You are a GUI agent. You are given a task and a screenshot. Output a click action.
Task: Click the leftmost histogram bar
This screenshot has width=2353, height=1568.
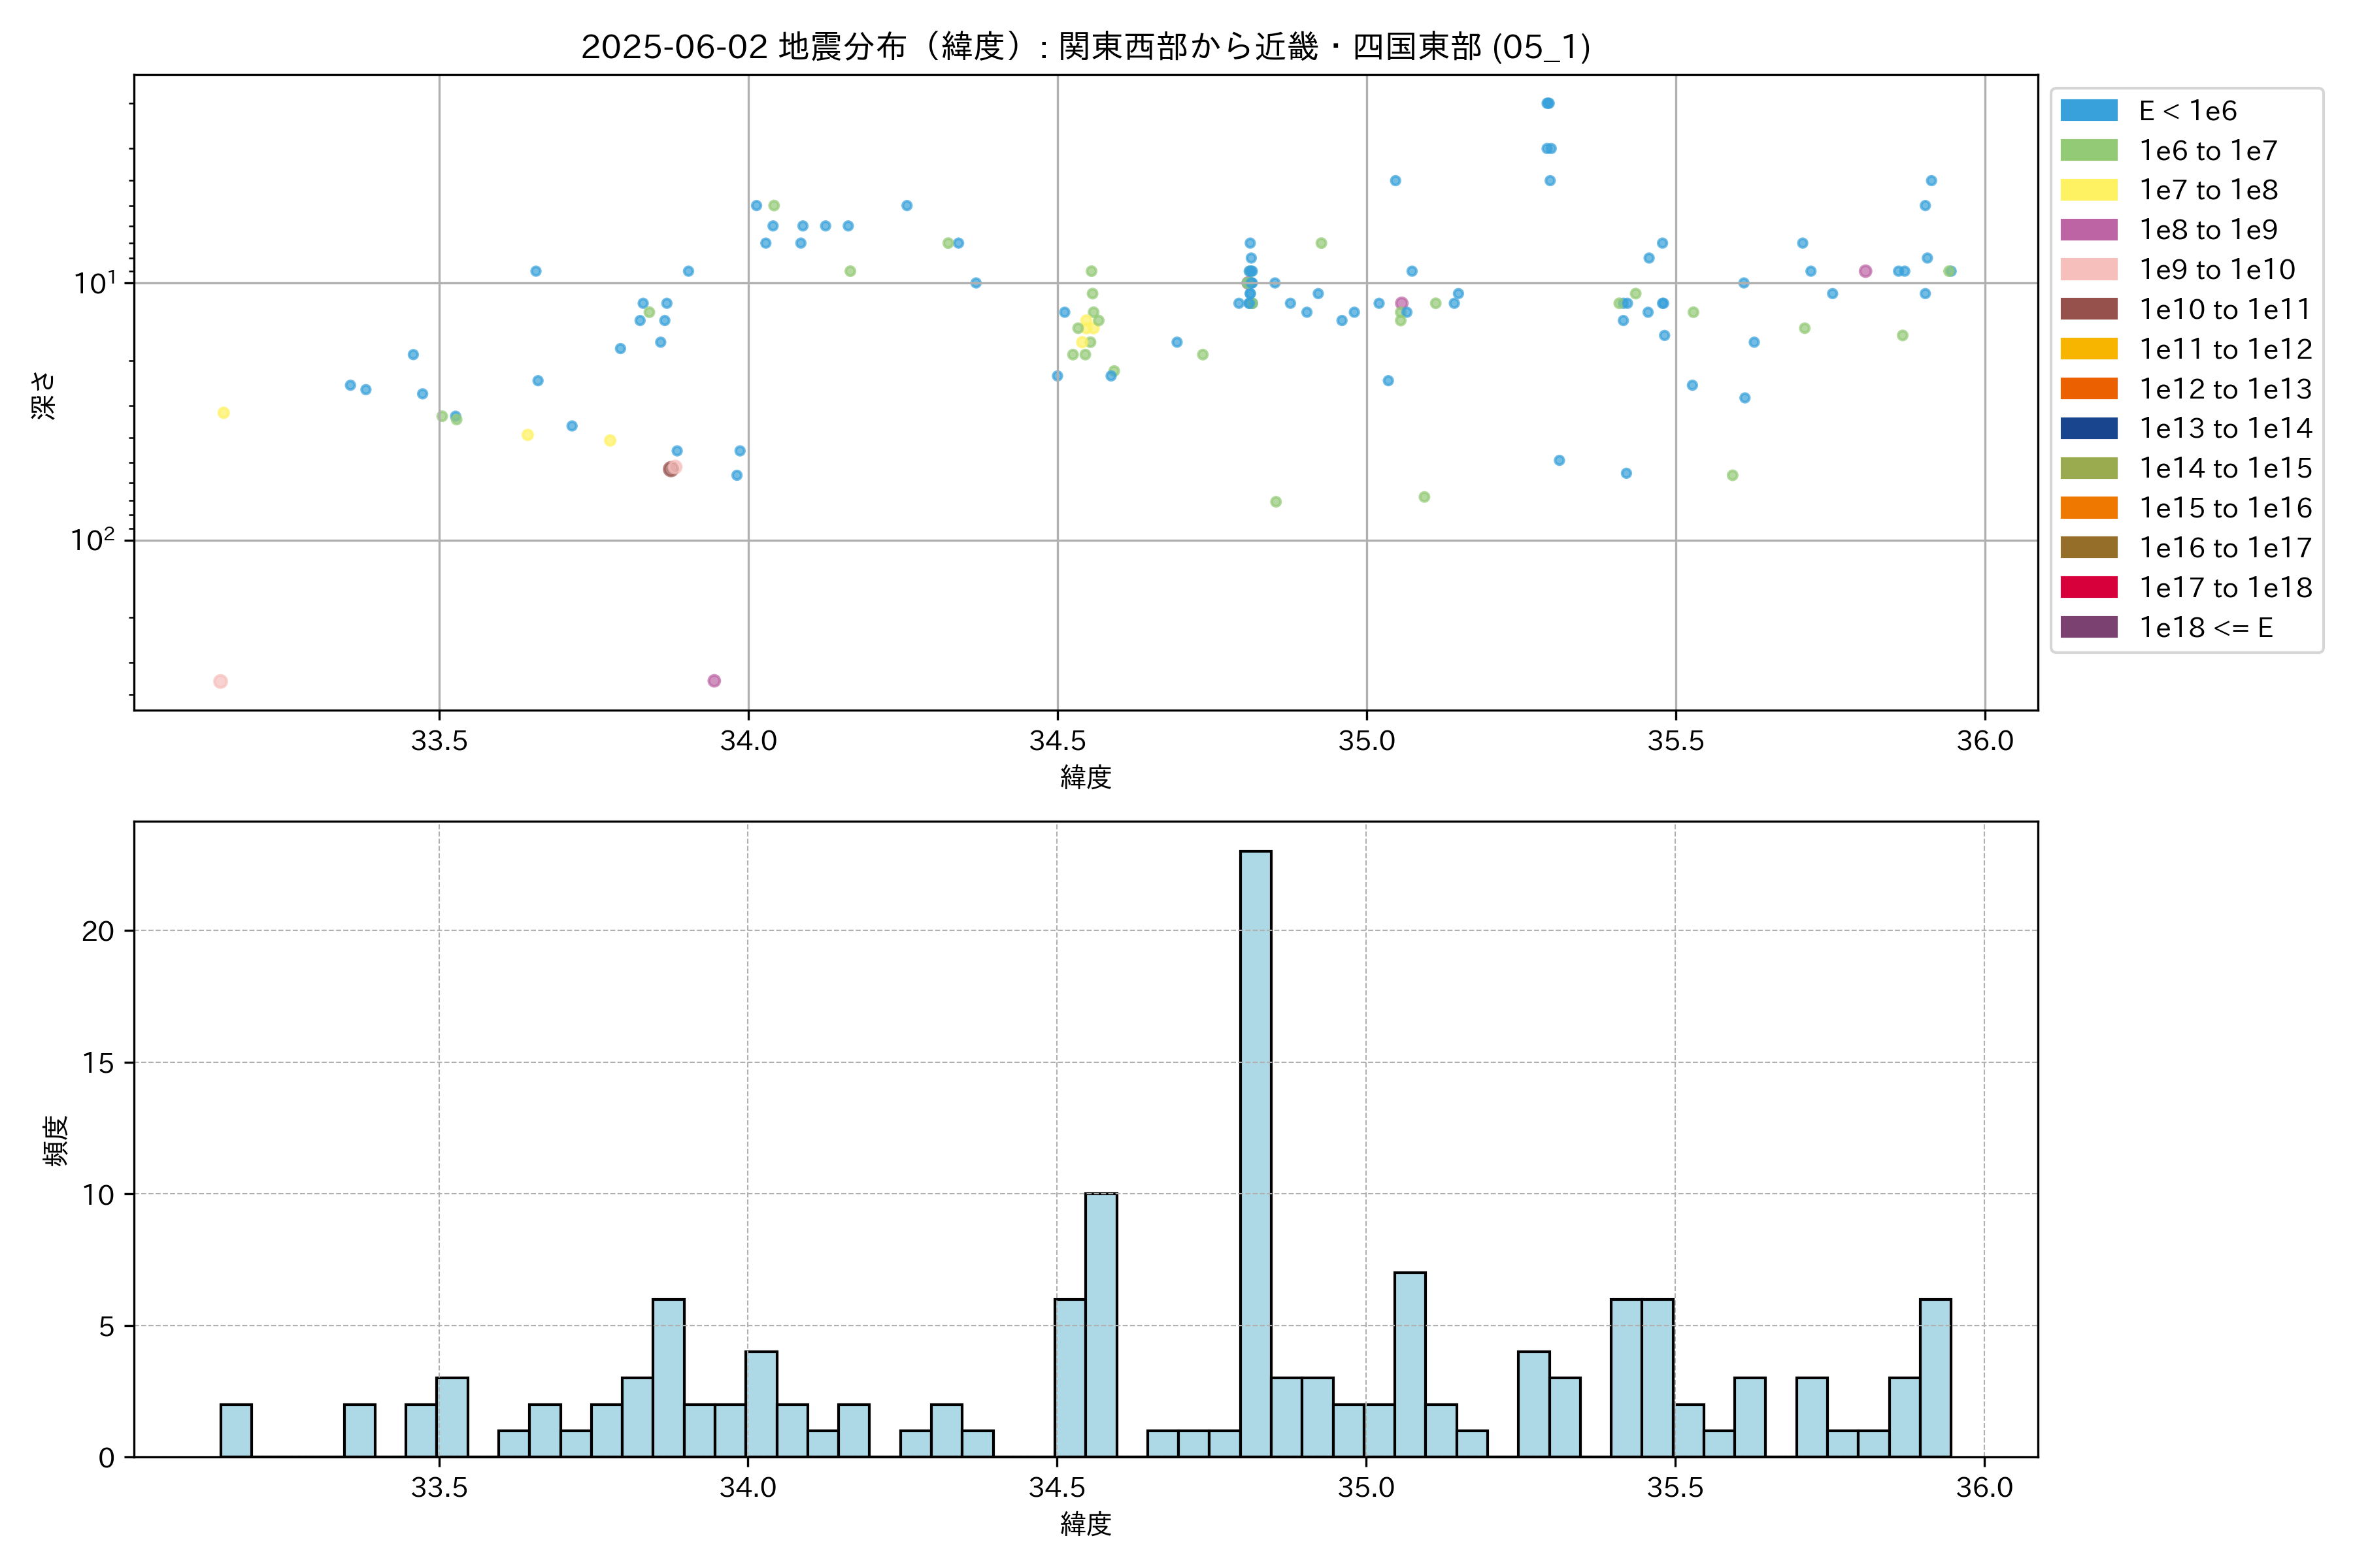235,1430
